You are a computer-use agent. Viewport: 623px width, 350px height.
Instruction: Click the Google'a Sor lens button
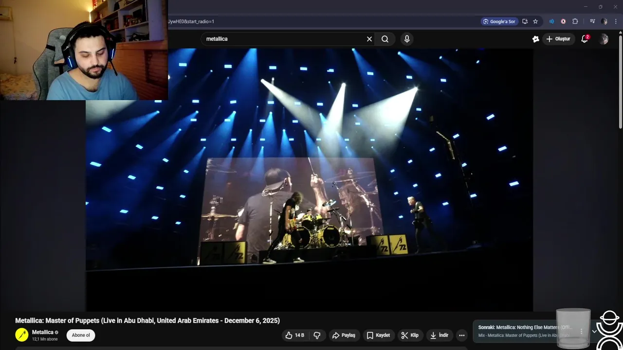pyautogui.click(x=499, y=21)
